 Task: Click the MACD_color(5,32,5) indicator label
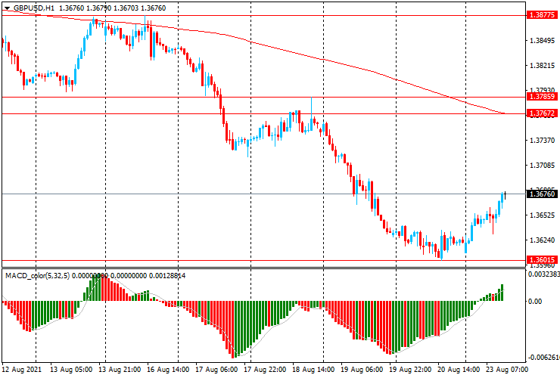38,275
